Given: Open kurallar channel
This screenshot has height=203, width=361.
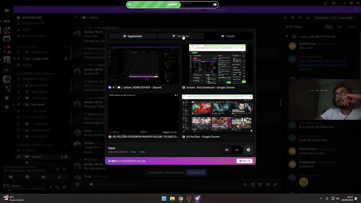Looking at the screenshot, I should point(42,65).
